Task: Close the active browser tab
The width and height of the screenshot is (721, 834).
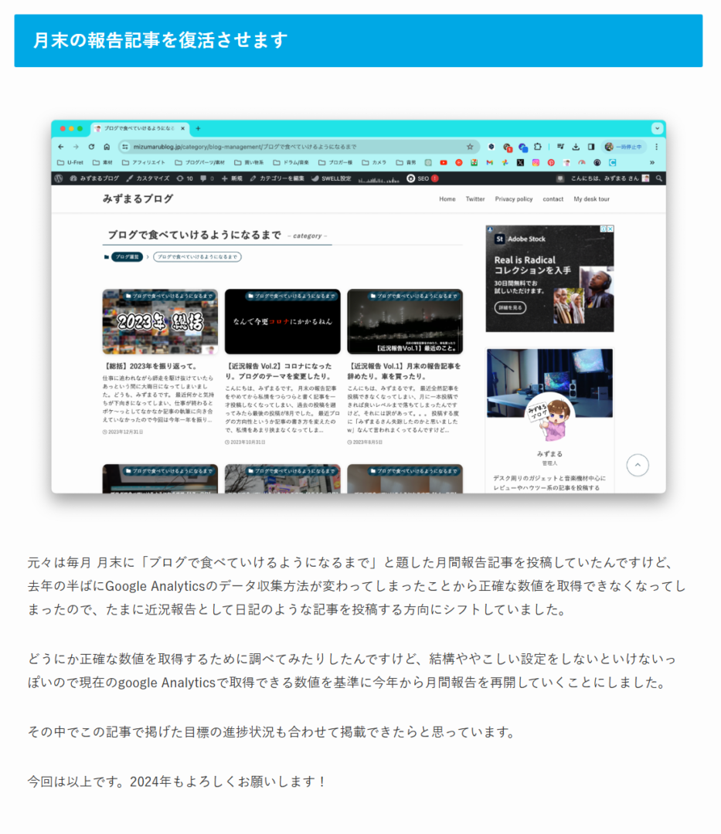Action: (182, 128)
